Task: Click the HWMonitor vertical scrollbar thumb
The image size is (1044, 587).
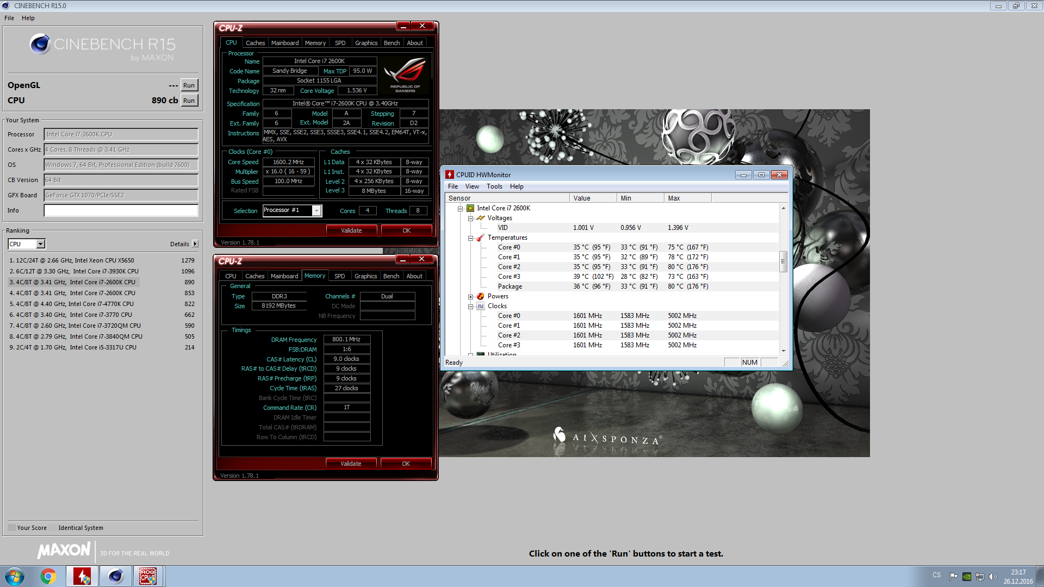Action: [x=783, y=261]
